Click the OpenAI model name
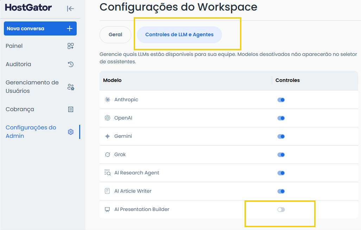Viewport: 361px width, 230px height. (x=123, y=118)
